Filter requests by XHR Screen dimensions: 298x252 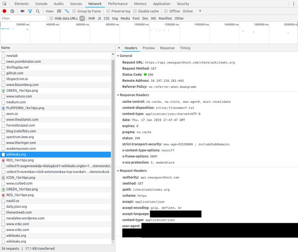92,18
